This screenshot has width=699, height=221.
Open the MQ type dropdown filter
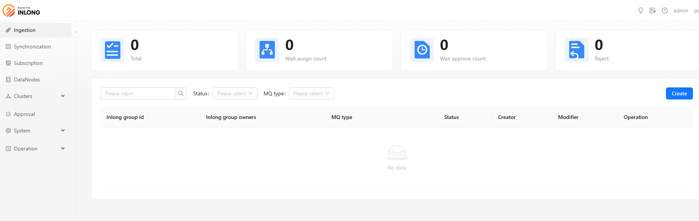311,93
